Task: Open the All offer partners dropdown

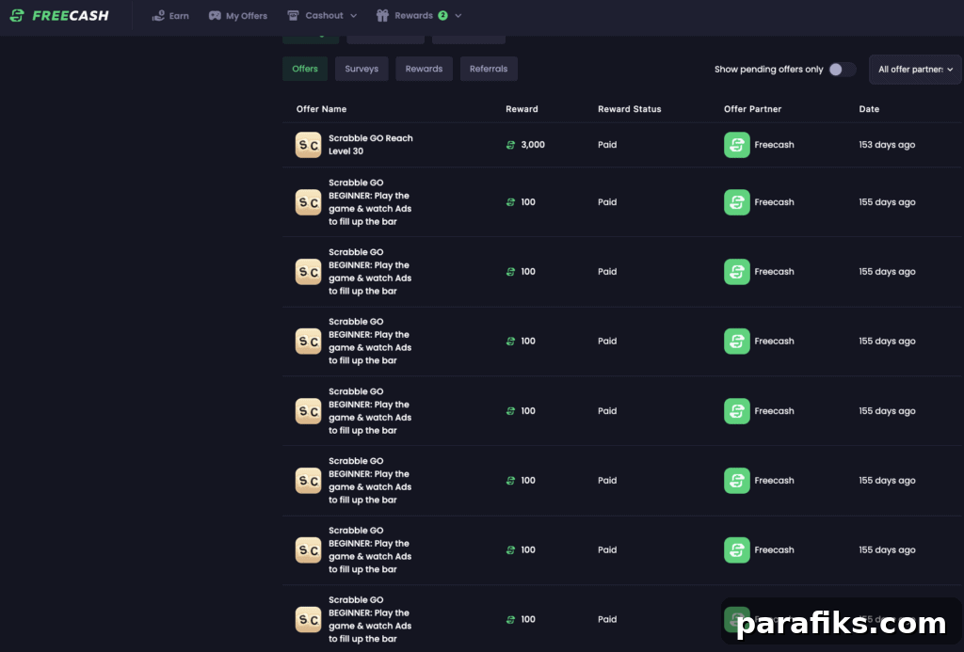Action: (x=915, y=70)
